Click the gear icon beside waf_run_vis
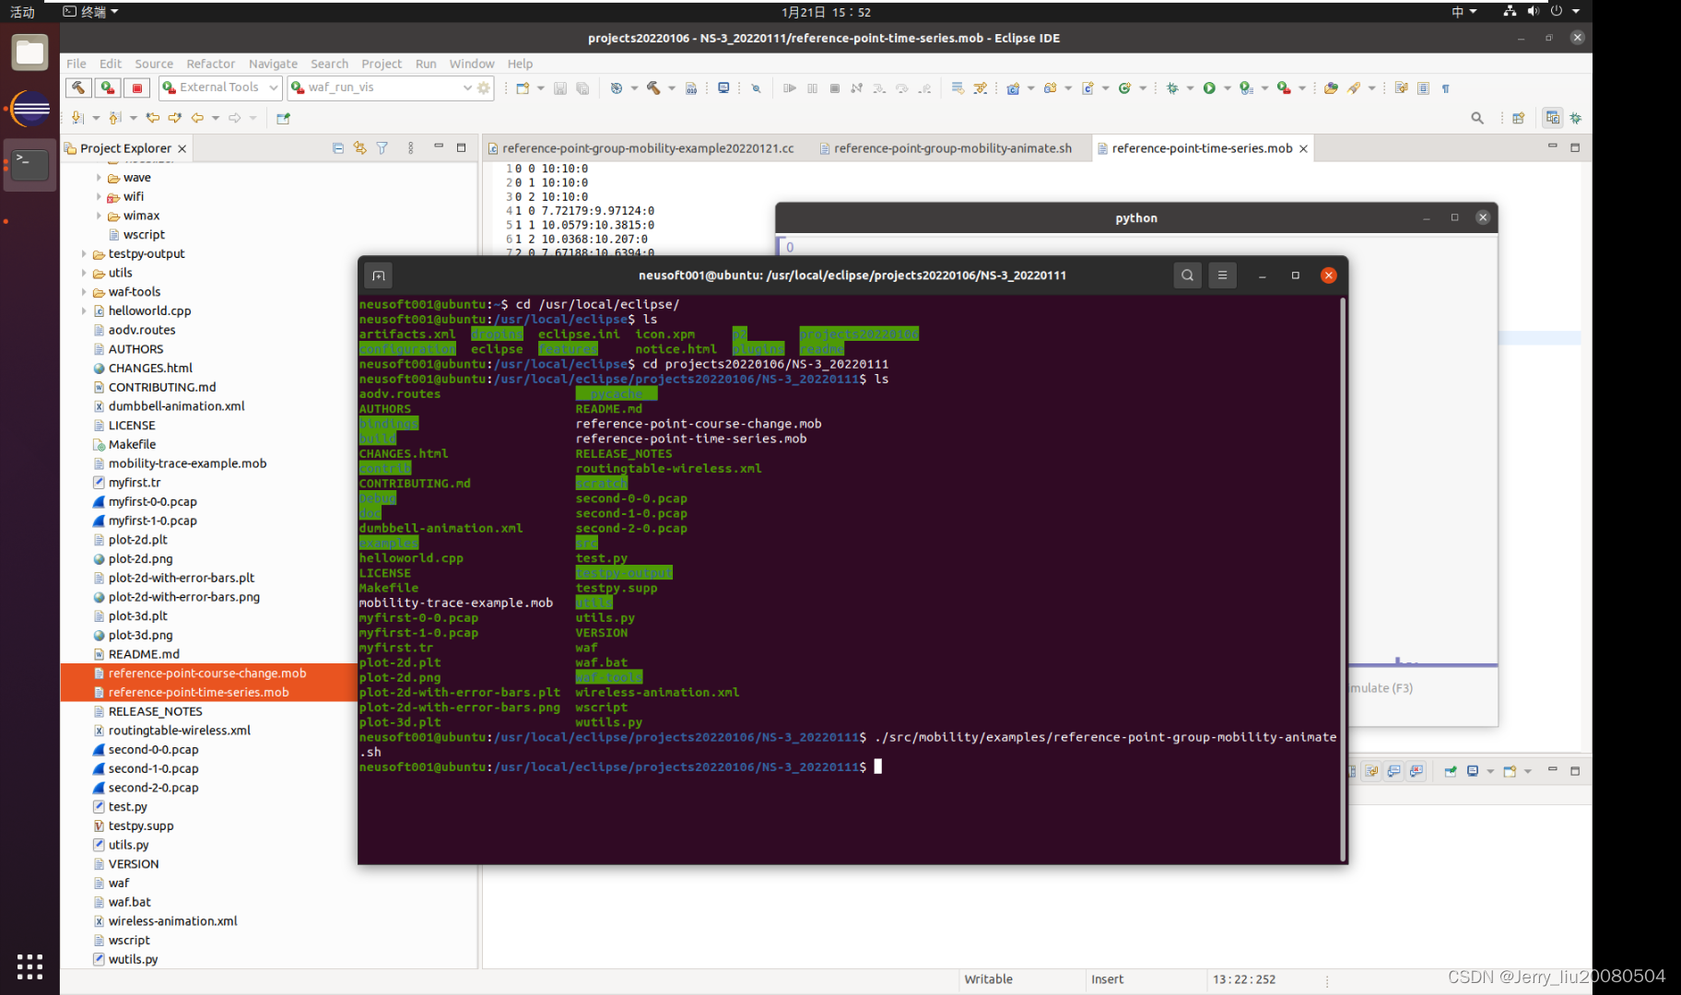The height and width of the screenshot is (995, 1681). 484,88
